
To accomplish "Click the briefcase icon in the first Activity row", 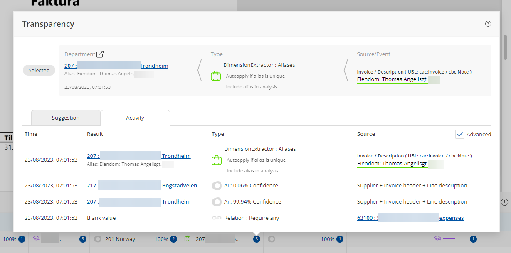I will point(216,160).
